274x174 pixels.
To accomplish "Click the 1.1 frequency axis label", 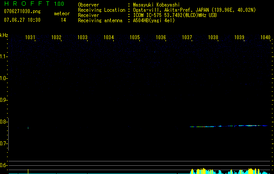I will [x=3, y=57].
